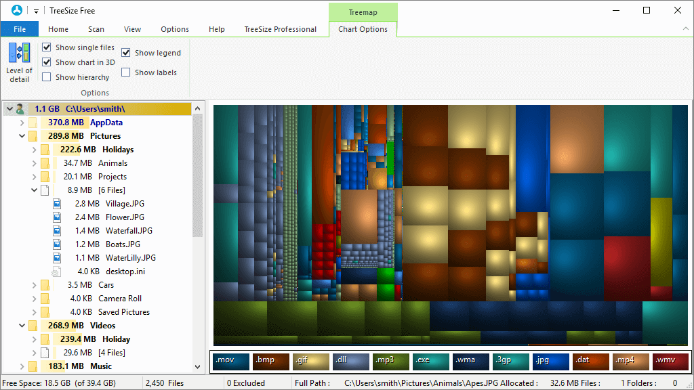Collapse the Pictures folder node
Image resolution: width=694 pixels, height=390 pixels.
[x=22, y=135]
